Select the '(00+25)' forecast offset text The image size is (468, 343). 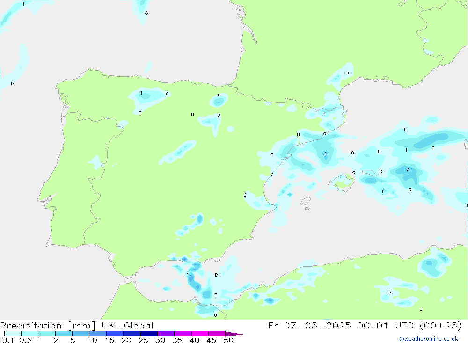440,325
